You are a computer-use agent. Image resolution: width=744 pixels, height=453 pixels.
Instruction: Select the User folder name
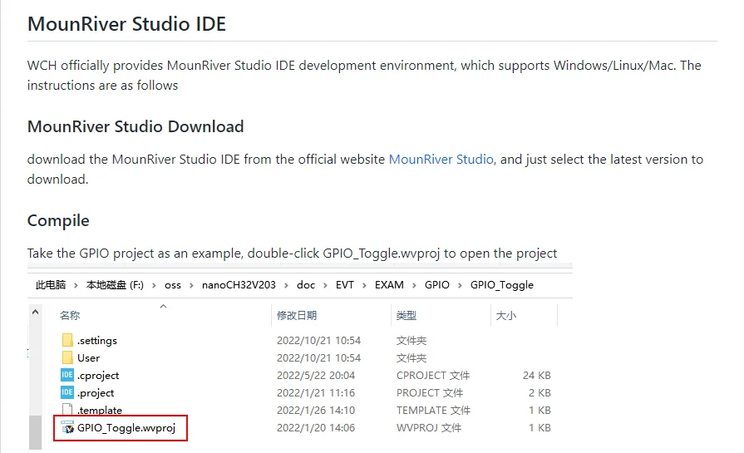(89, 357)
